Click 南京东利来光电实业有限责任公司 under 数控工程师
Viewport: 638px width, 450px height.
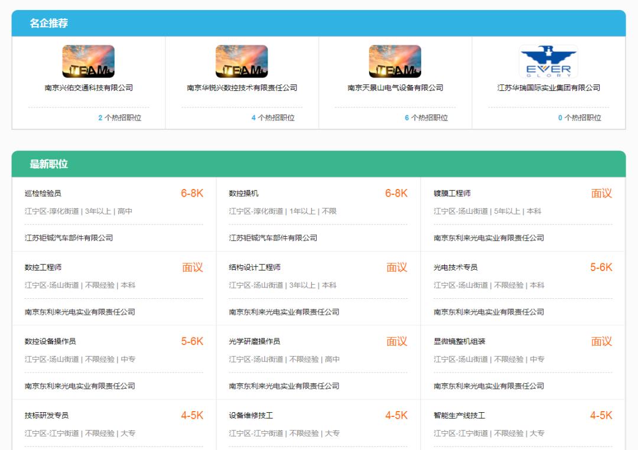tap(80, 312)
